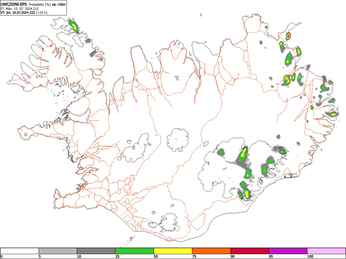Click the white 0–5% legend swatch
Viewport: 346px width, 259px height.
[20, 251]
